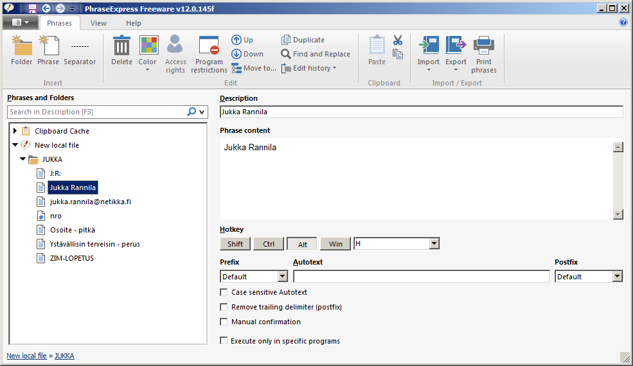The height and width of the screenshot is (366, 633).
Task: Collapse the JUKKA folder
Action: point(22,159)
